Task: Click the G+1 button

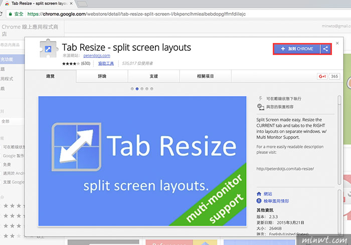Action: point(322,76)
